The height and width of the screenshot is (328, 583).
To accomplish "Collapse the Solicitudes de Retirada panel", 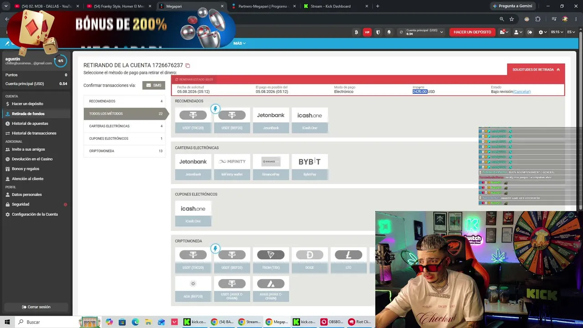I will 536,70.
